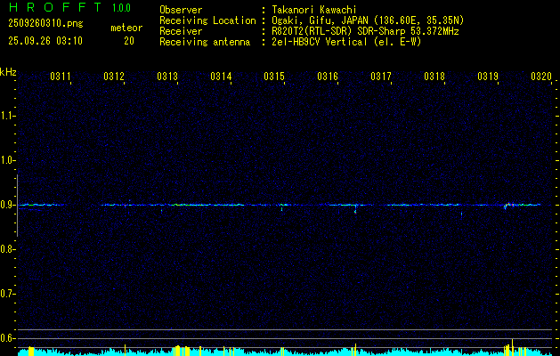Click the 0315 time marker

(274, 76)
